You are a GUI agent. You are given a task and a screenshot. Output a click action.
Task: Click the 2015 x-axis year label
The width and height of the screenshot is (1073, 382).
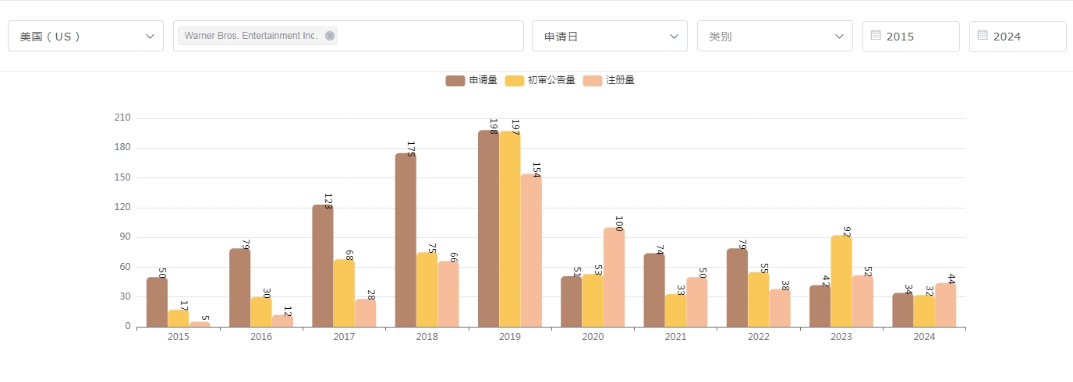pos(178,337)
